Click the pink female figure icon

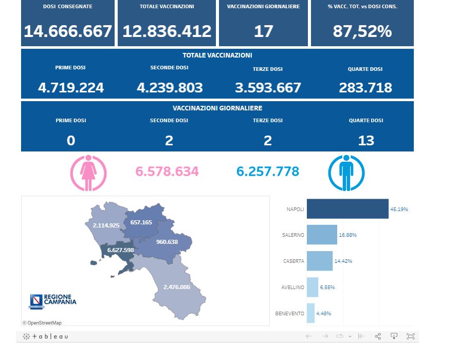(x=88, y=173)
